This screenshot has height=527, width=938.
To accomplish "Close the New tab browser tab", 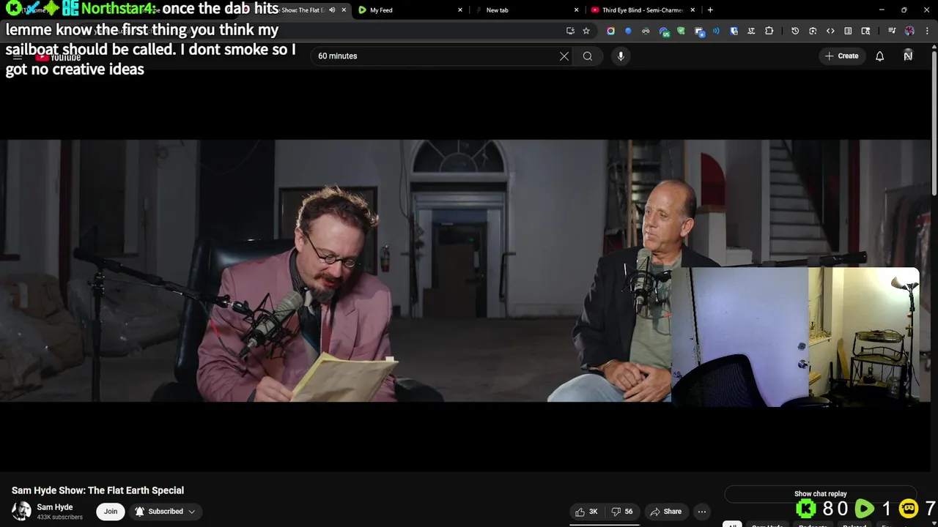I will (x=576, y=10).
